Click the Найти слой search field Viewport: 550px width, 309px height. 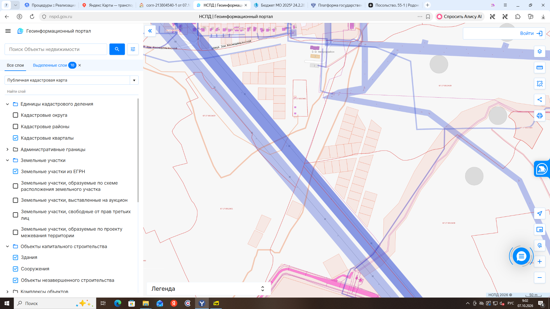click(72, 92)
